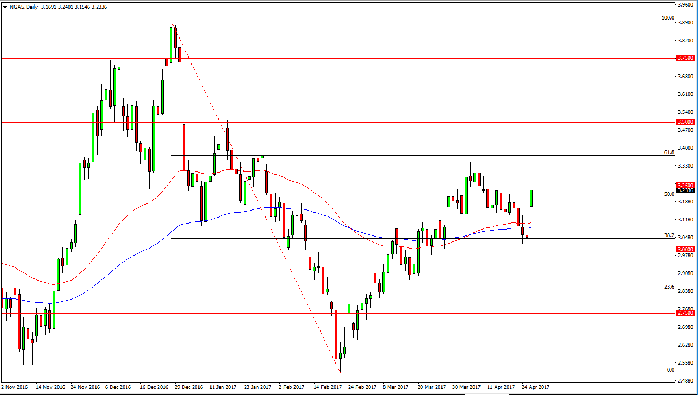Viewport: 698px width, 395px height.
Task: Click the Fibonacci 0.0 level label
Action: (x=670, y=369)
